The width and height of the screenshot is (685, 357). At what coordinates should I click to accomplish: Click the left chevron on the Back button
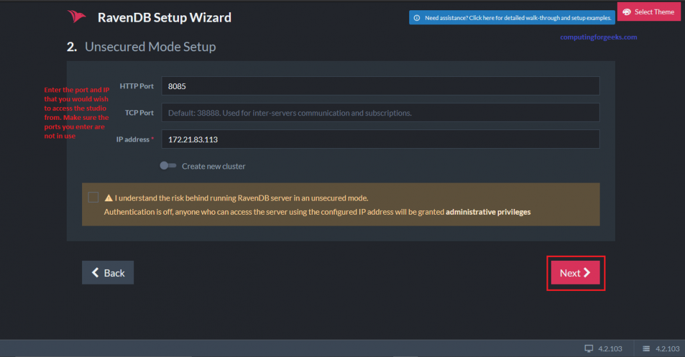click(x=96, y=273)
